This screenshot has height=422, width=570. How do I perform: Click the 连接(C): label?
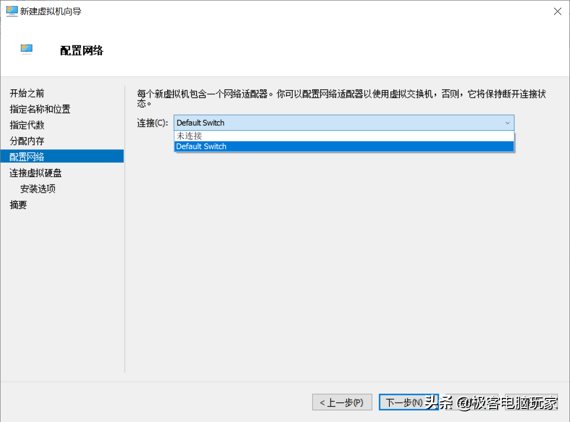[152, 123]
